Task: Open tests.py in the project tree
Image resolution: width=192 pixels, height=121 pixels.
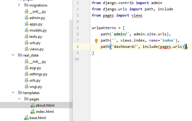Action: tap(36, 37)
